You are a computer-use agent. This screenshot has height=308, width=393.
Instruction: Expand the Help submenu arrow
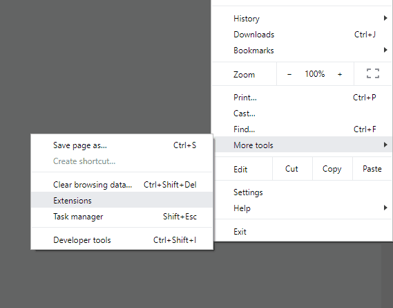[x=385, y=208]
